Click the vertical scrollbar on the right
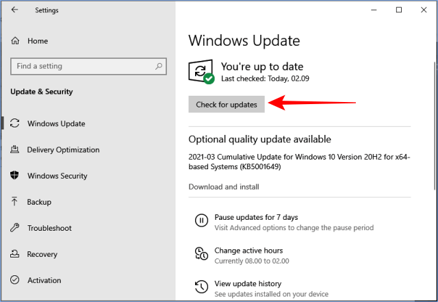Viewport: 438px width, 302px height. coord(435,126)
